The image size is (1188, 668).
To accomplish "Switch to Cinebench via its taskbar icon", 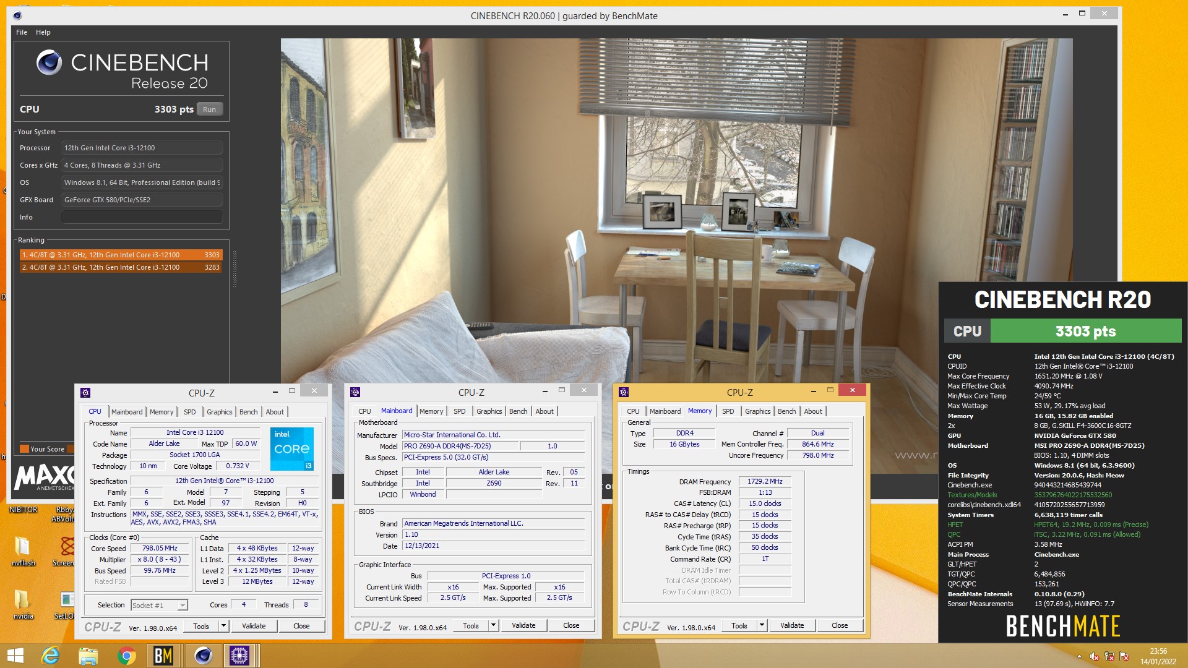I will 203,656.
